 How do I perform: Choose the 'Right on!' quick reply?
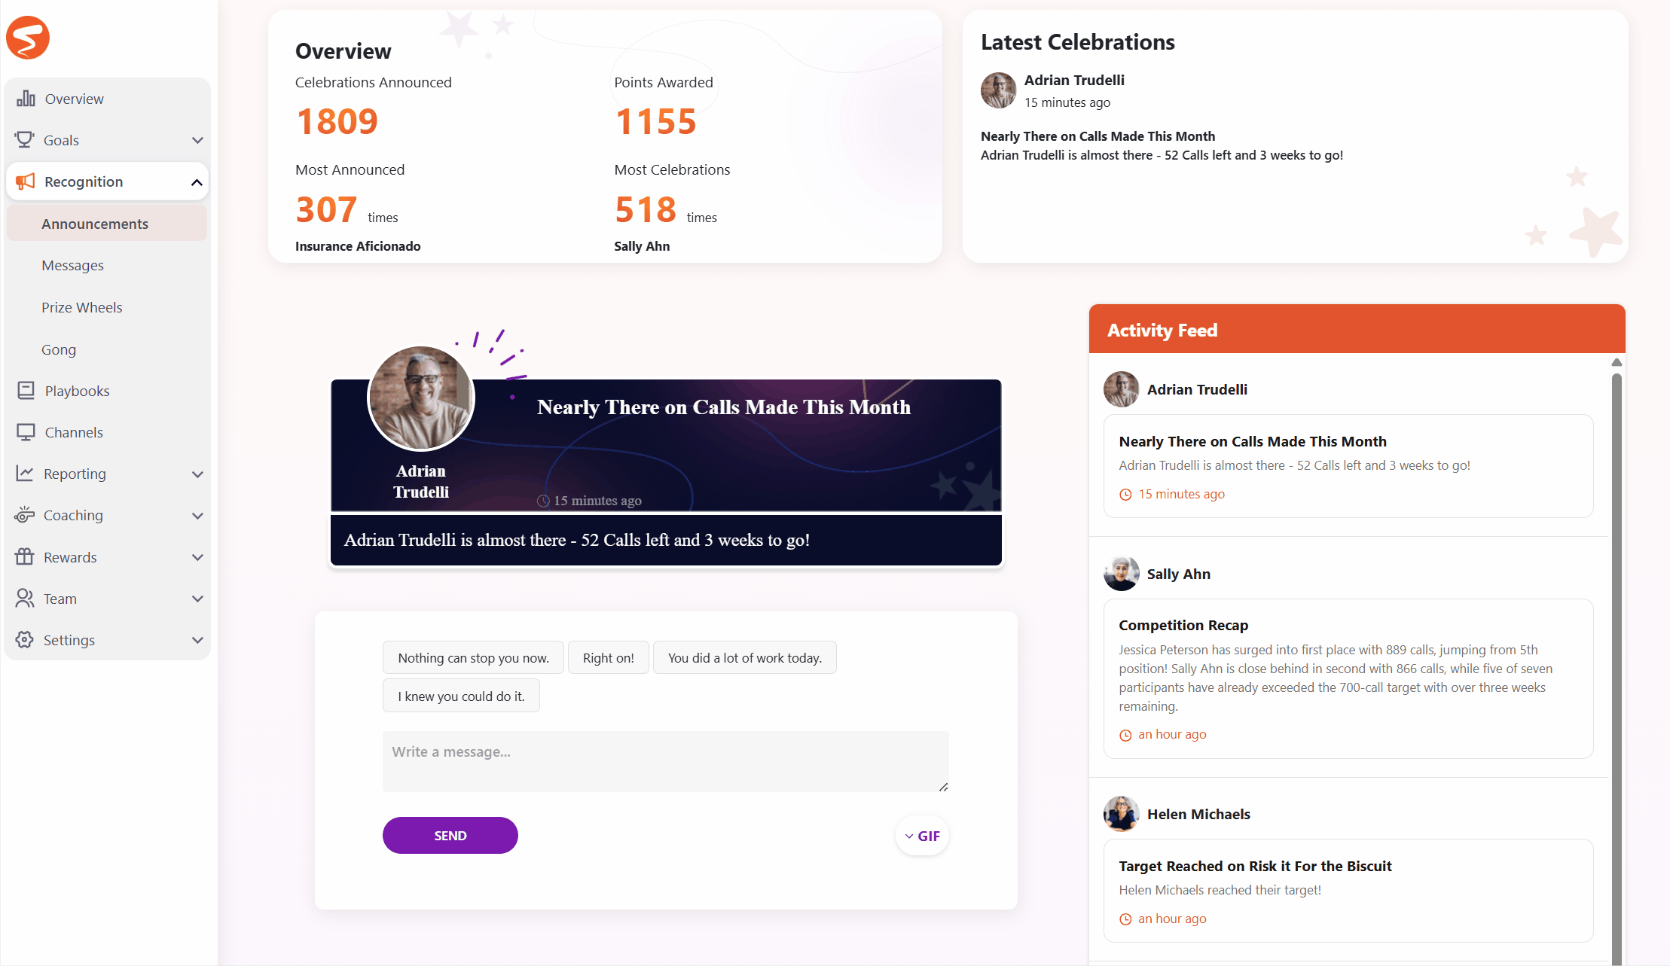coord(609,657)
